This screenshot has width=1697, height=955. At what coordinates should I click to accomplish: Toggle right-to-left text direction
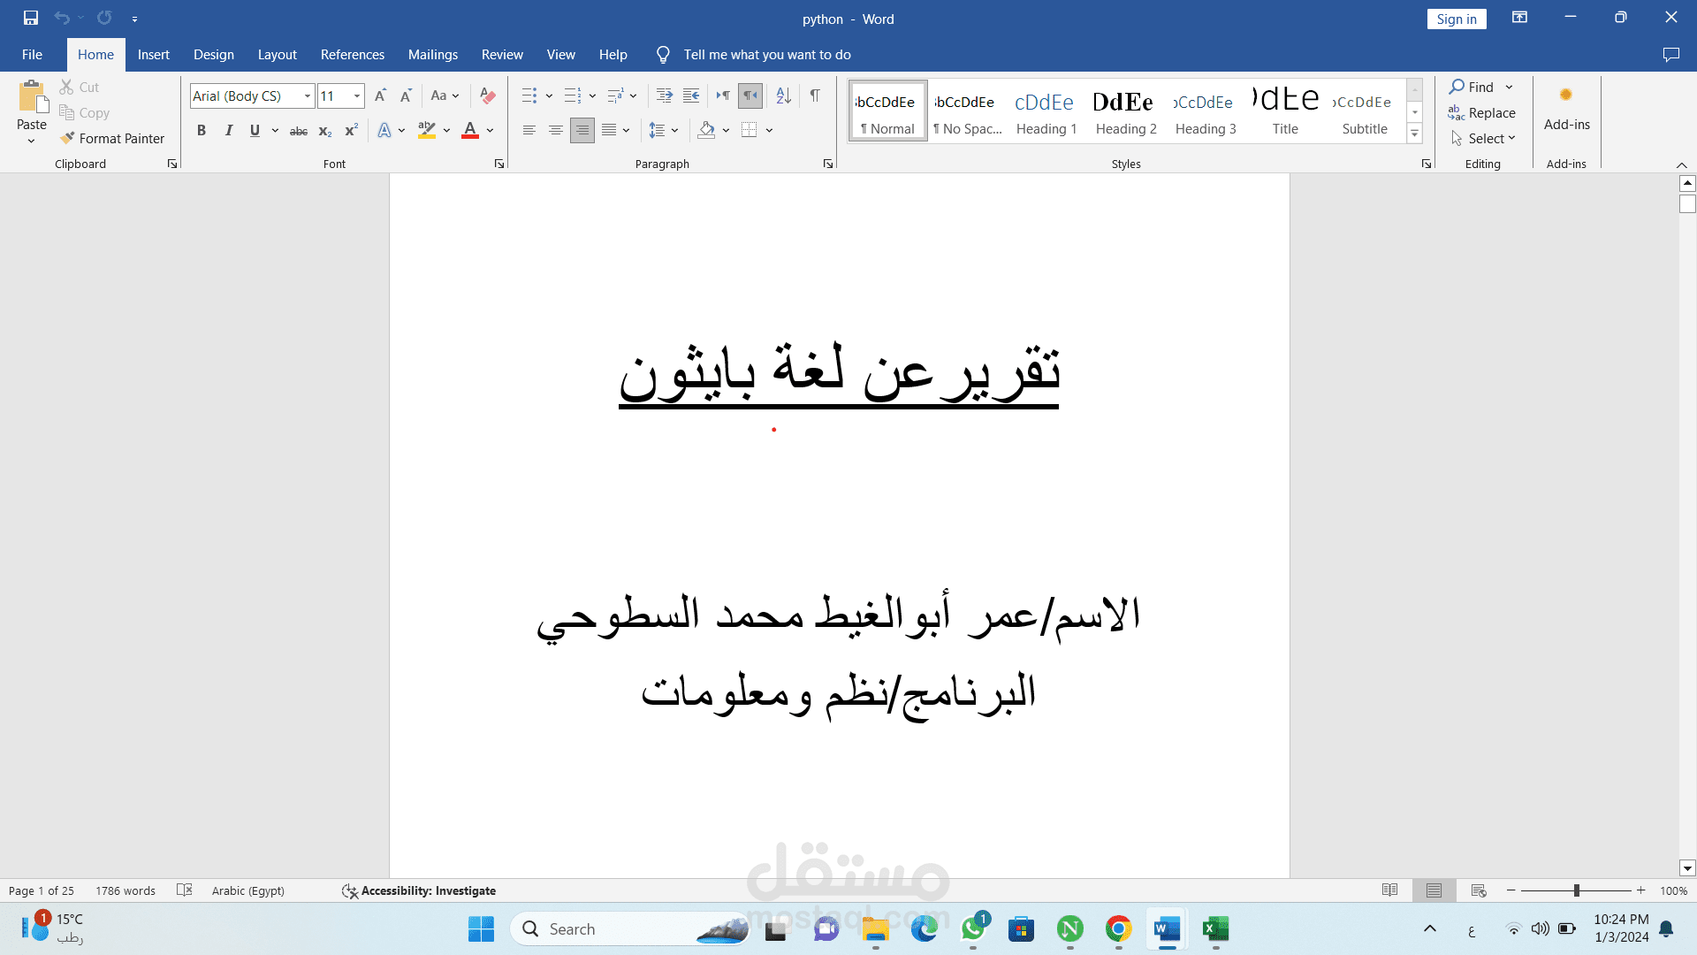point(750,95)
